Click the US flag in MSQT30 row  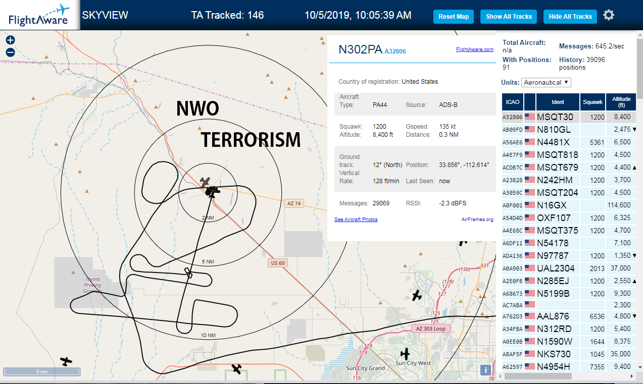(x=530, y=117)
